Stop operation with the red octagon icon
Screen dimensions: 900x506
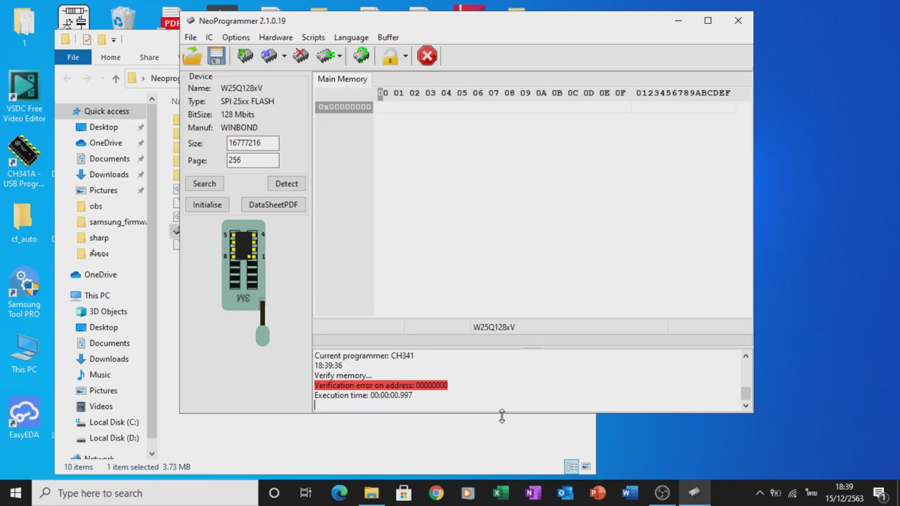(x=427, y=56)
